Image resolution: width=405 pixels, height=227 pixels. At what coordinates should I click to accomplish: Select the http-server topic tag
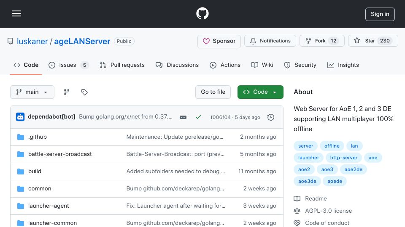tap(343, 158)
